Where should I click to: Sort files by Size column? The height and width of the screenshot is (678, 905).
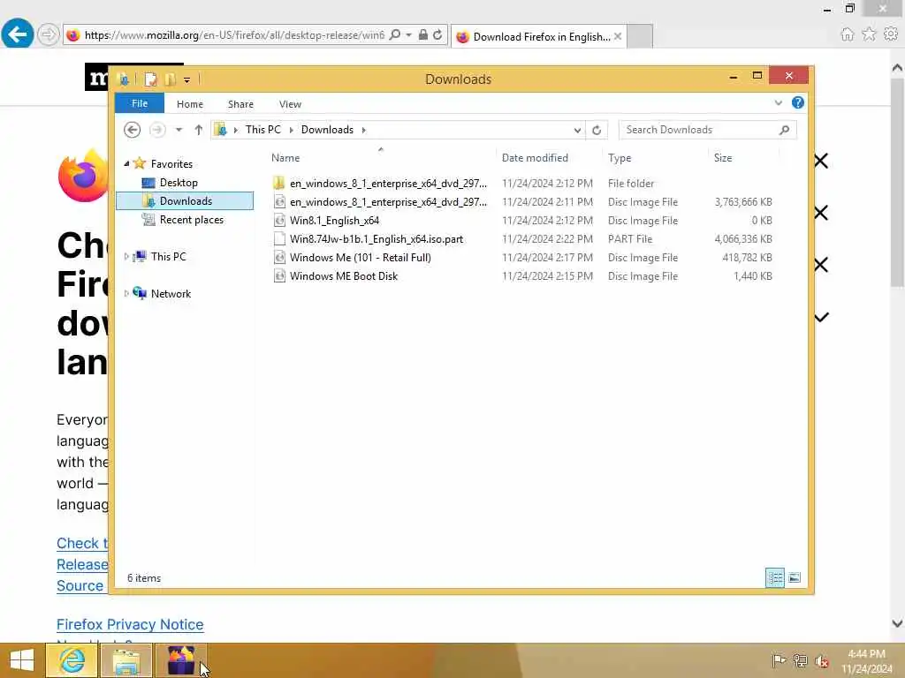(x=723, y=158)
